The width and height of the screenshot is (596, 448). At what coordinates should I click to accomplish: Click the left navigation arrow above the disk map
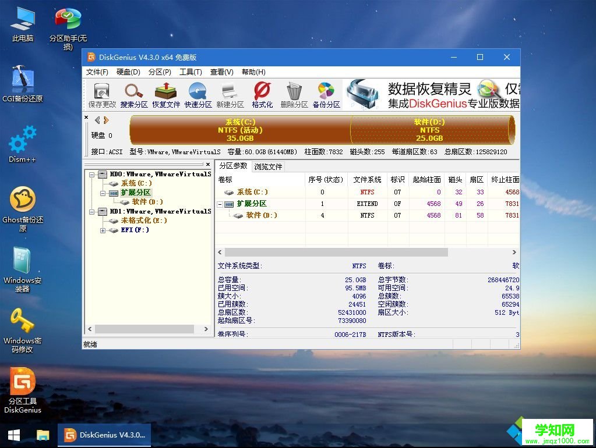pos(97,119)
